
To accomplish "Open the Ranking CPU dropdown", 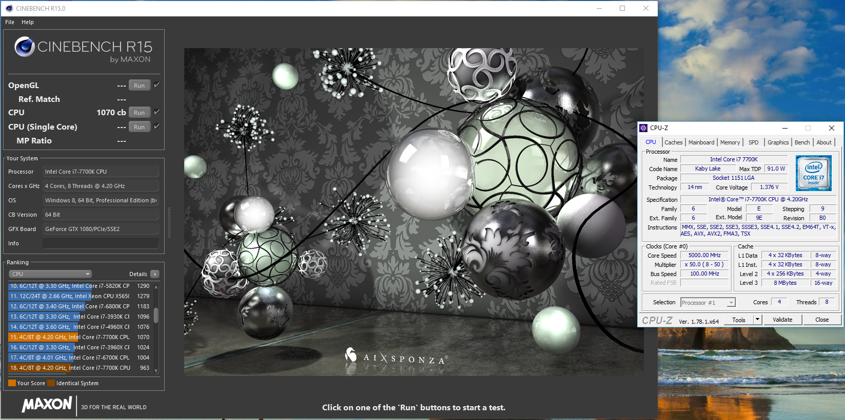I will click(x=50, y=274).
